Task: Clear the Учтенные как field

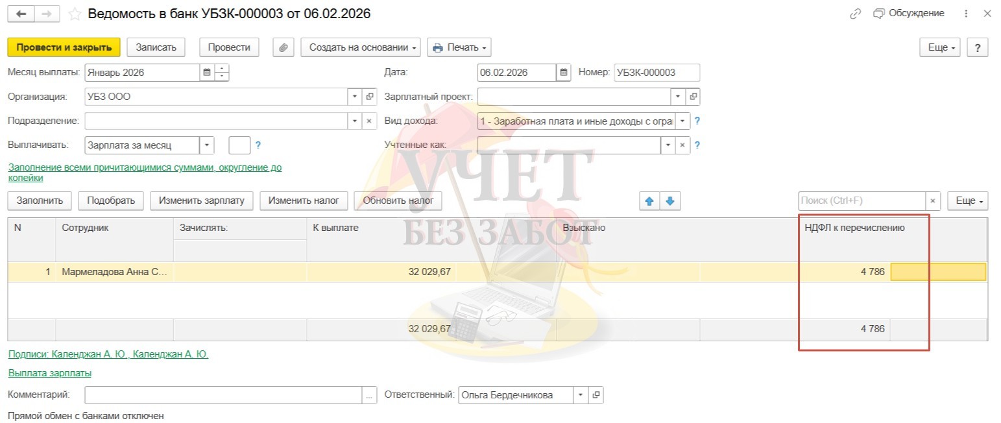Action: pos(683,145)
